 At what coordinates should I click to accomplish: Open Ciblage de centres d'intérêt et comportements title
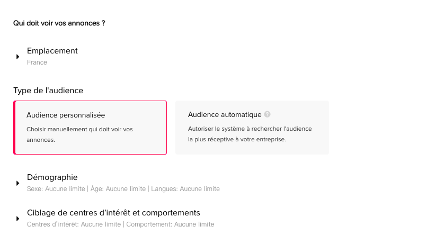click(113, 213)
